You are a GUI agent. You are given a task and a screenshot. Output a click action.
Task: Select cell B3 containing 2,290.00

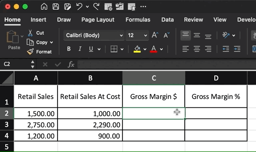coord(90,124)
